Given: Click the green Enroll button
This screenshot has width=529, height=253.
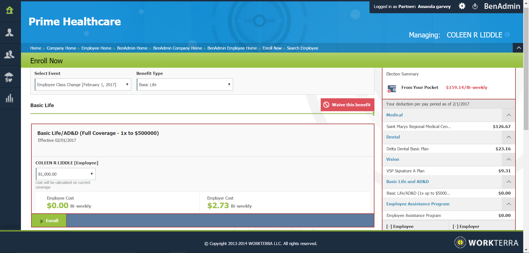Looking at the screenshot, I should [49, 221].
